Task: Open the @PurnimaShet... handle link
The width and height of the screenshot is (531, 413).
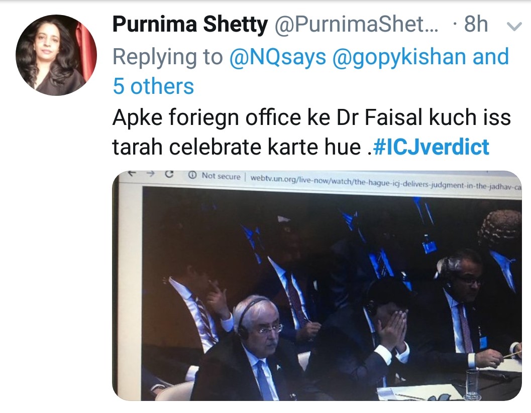Action: coord(356,25)
